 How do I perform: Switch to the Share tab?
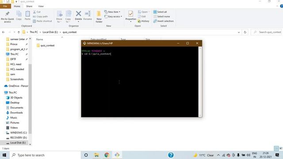click(x=29, y=6)
